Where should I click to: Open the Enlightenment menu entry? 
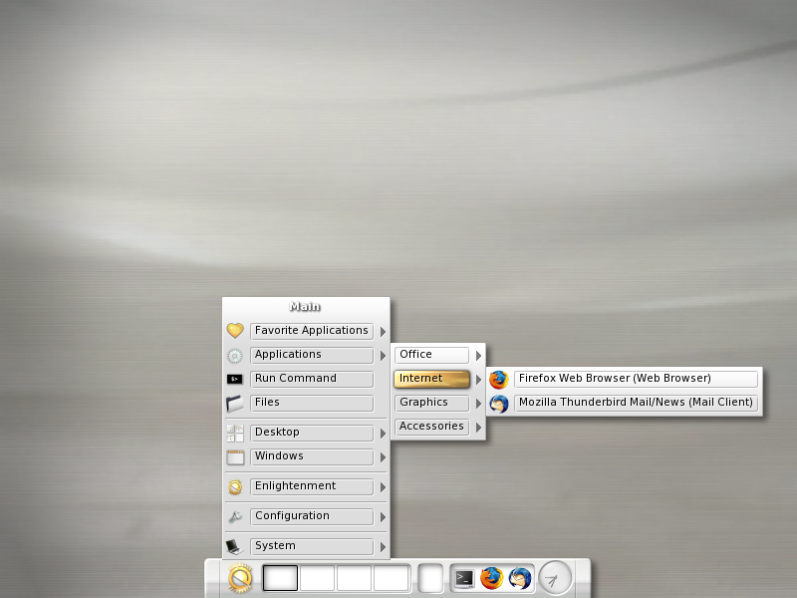[x=312, y=486]
